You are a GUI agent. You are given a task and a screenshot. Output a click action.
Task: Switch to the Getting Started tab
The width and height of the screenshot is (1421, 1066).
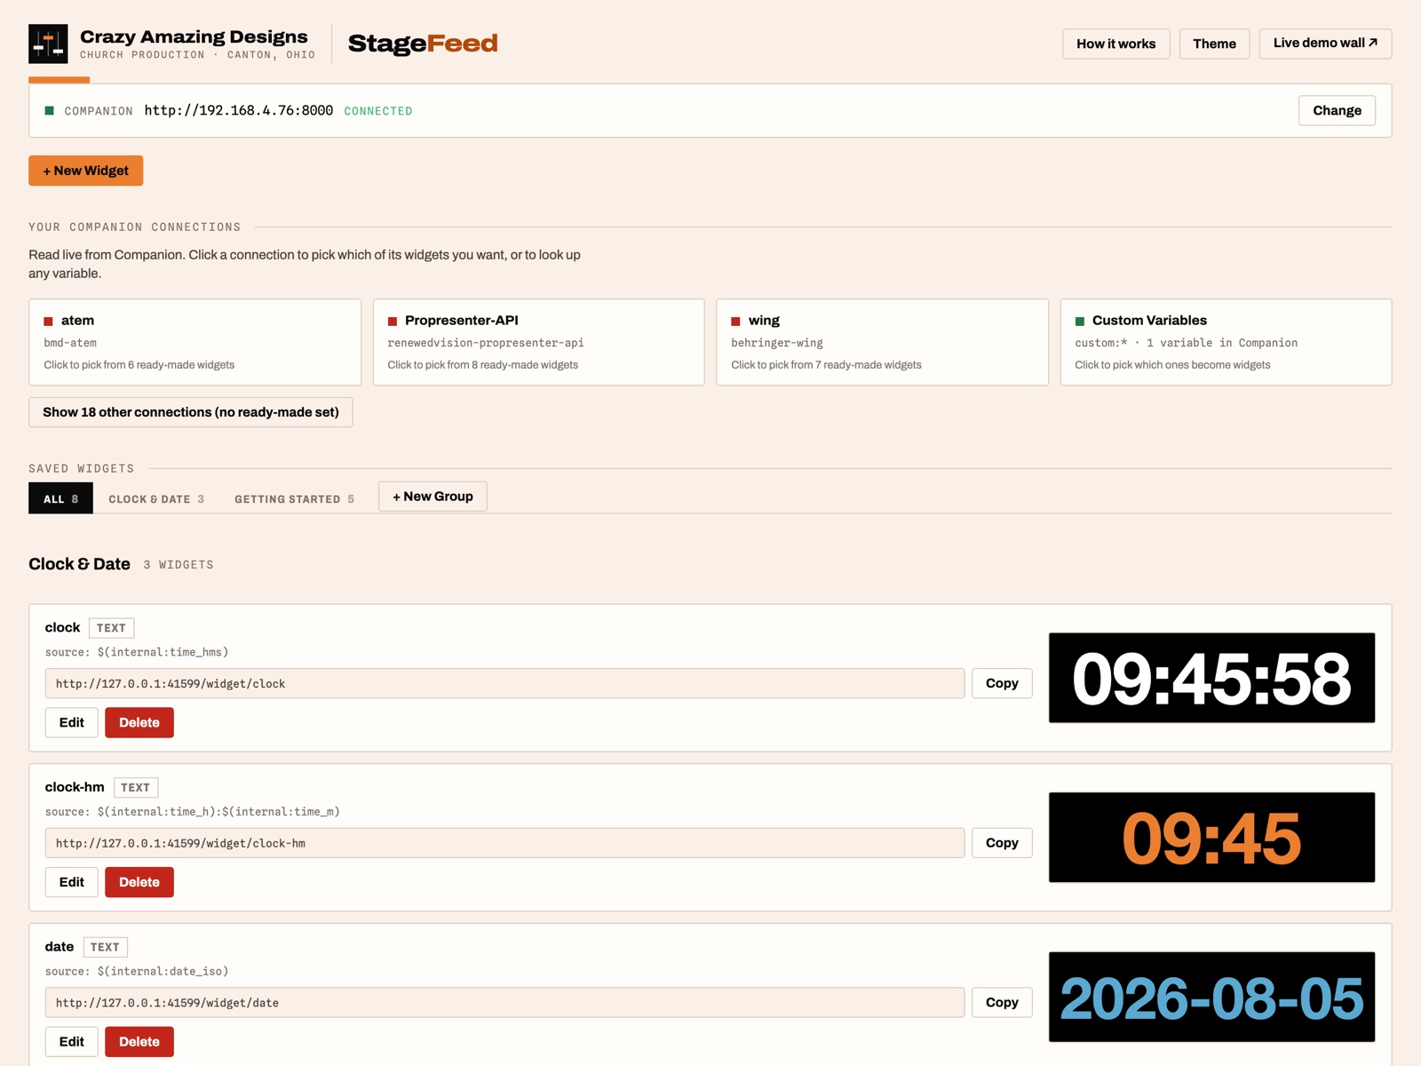pos(294,499)
